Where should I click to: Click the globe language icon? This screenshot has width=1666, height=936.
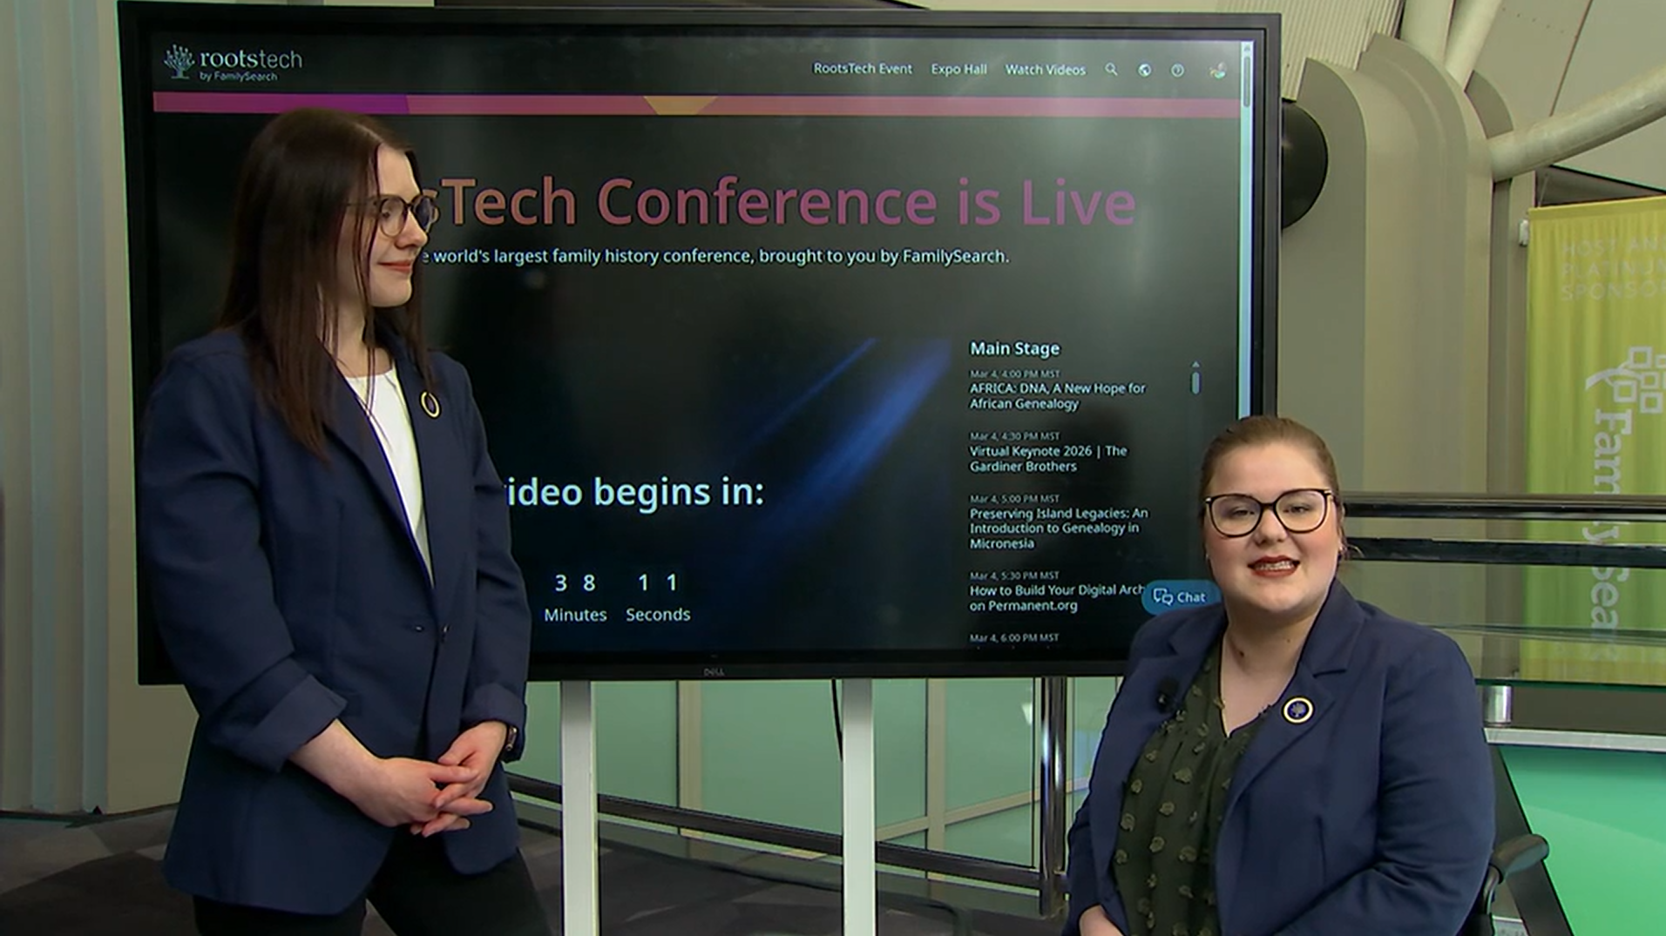coord(1144,70)
